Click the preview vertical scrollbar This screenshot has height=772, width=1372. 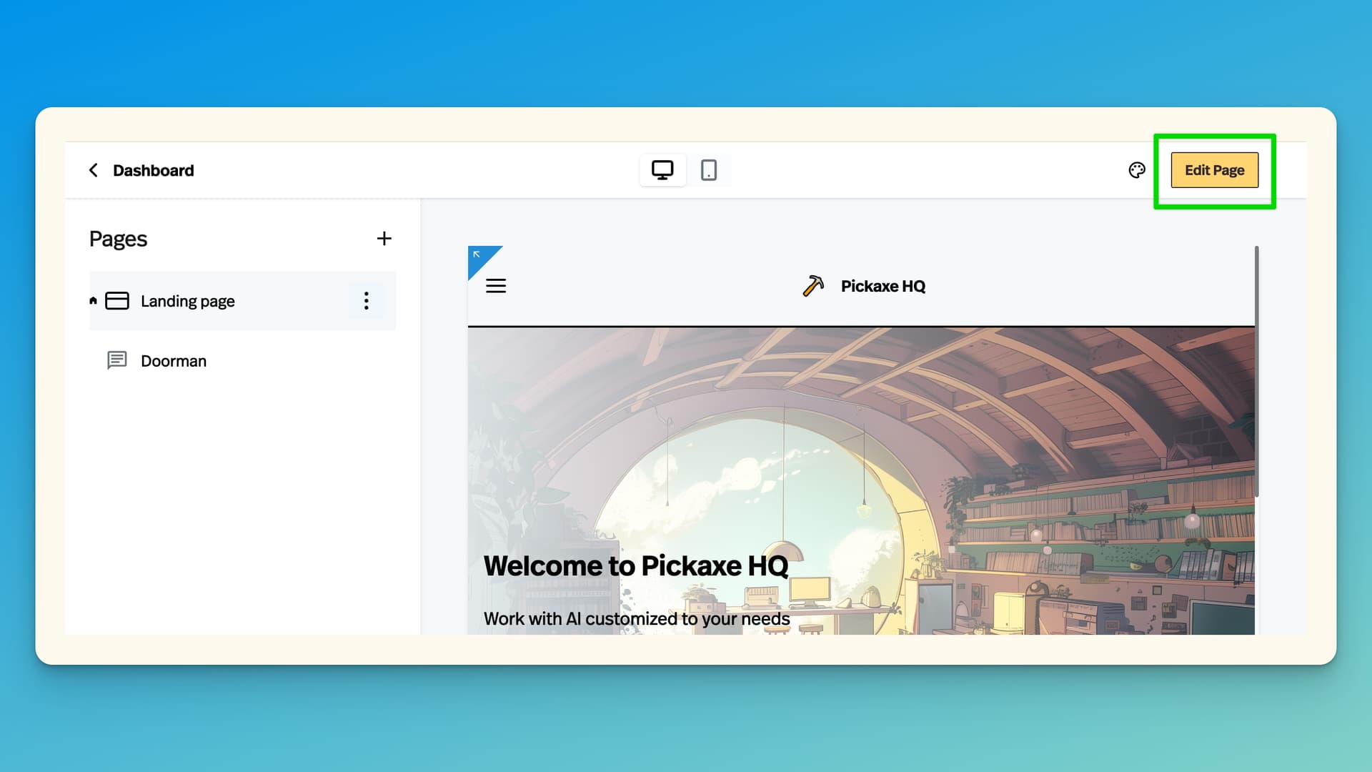[1256, 372]
